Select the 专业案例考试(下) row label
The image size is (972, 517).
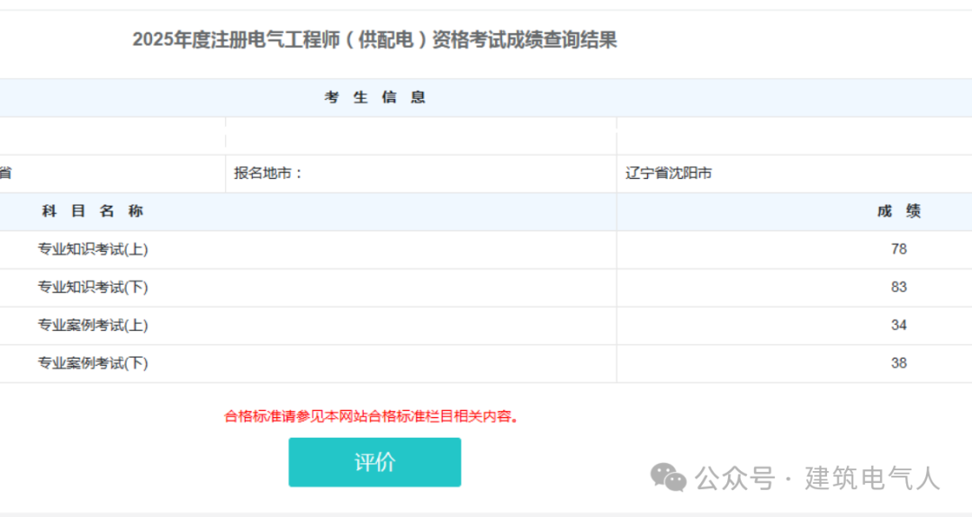[93, 363]
